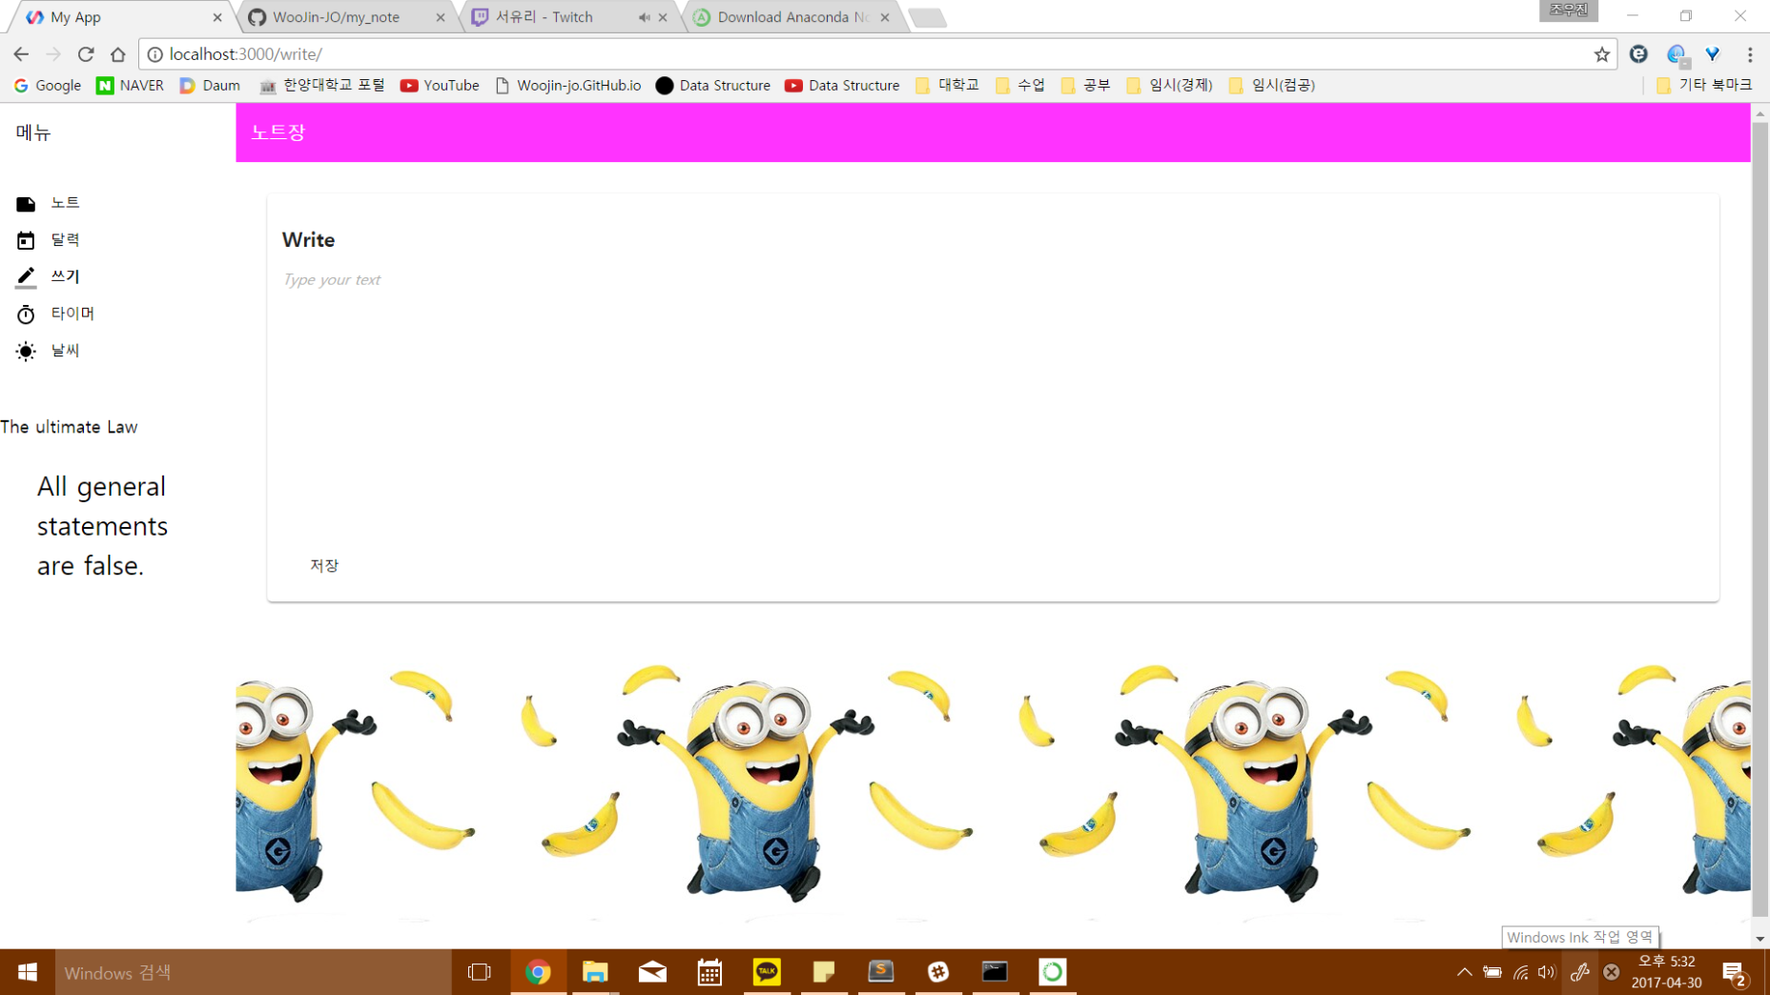
Task: Open Task View in the taskbar
Action: pyautogui.click(x=480, y=972)
